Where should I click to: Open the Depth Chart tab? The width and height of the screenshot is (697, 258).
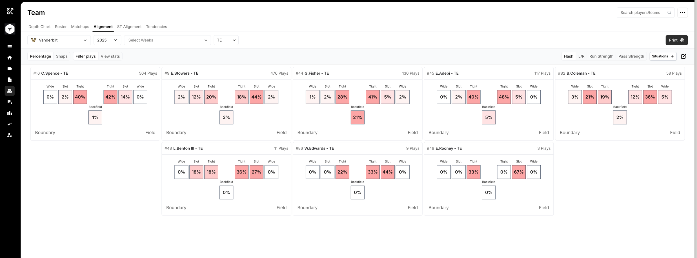[x=39, y=27]
